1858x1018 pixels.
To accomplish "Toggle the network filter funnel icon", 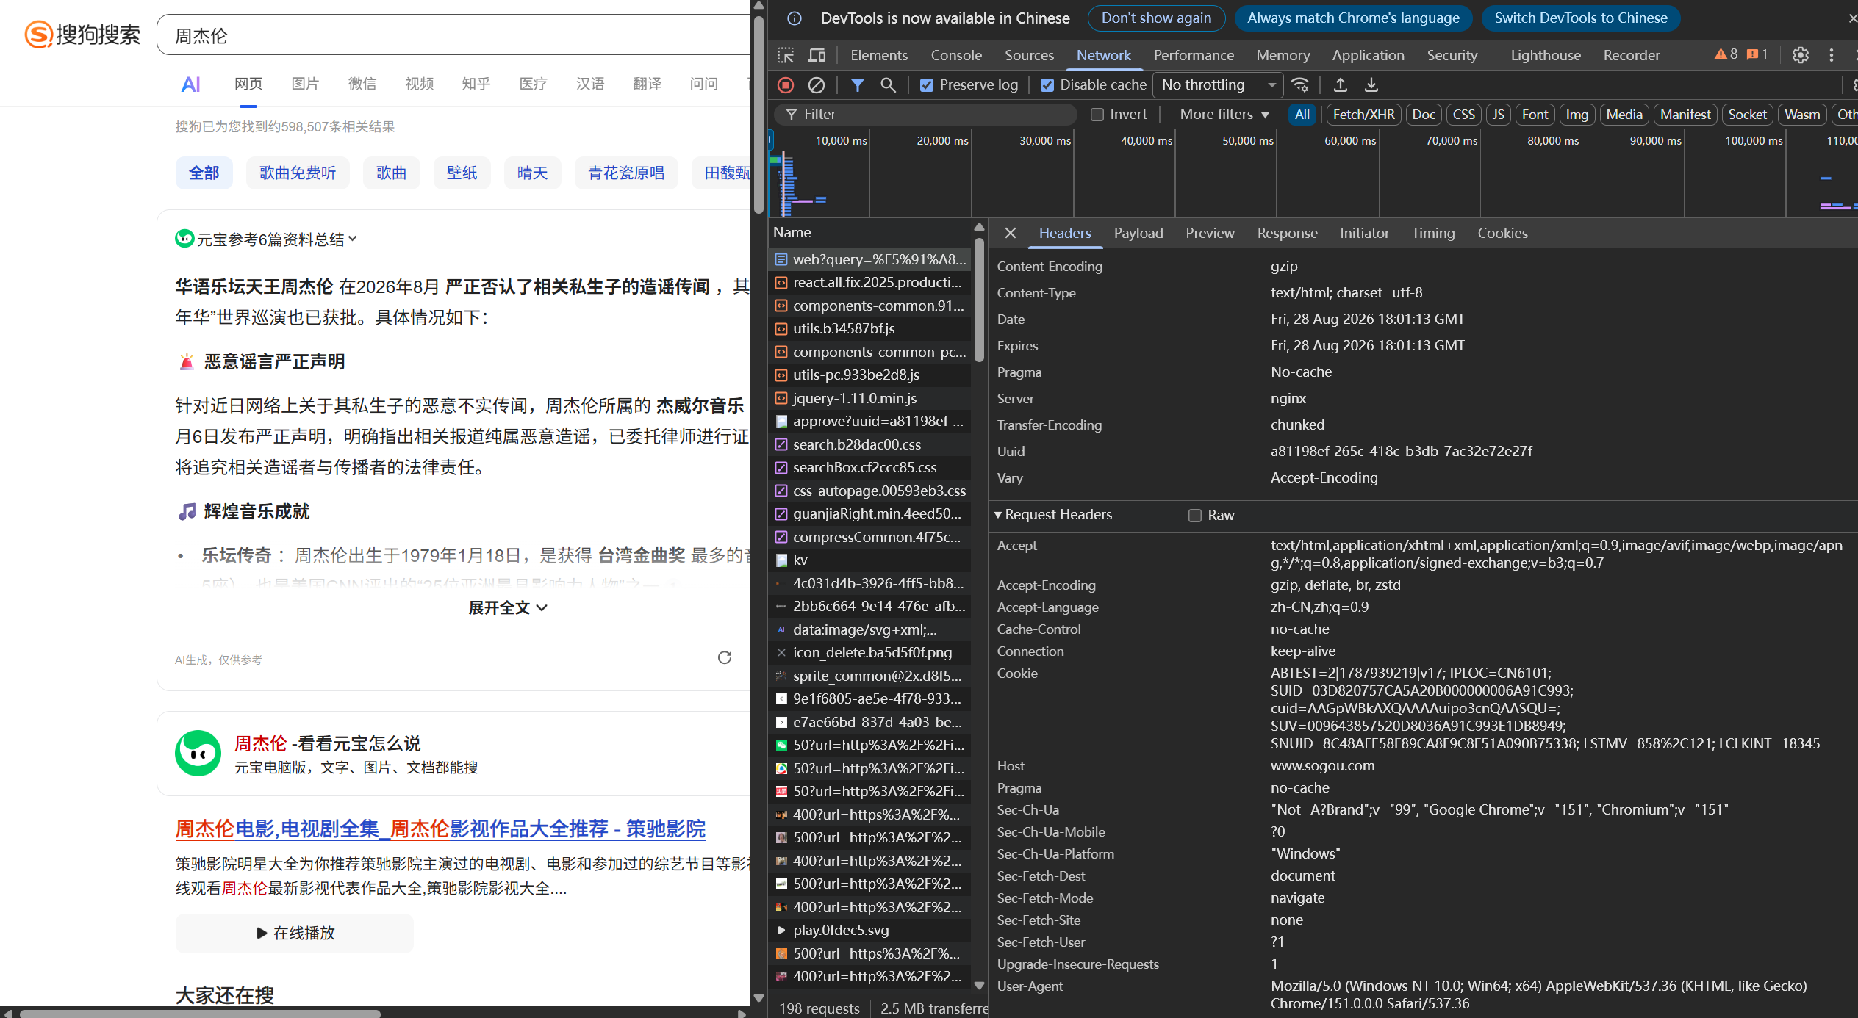I will pos(857,85).
